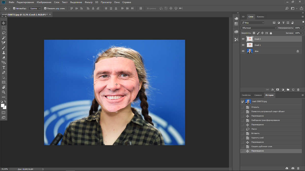This screenshot has width=305, height=171.
Task: Hide the Фон layer
Action: pos(243,51)
